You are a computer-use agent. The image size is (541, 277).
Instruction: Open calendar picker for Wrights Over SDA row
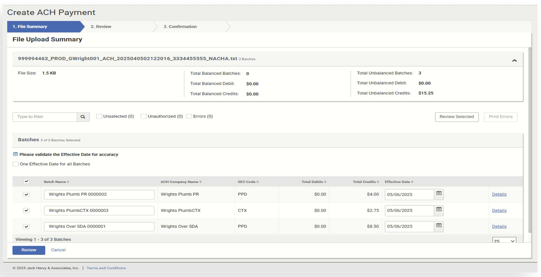(439, 226)
